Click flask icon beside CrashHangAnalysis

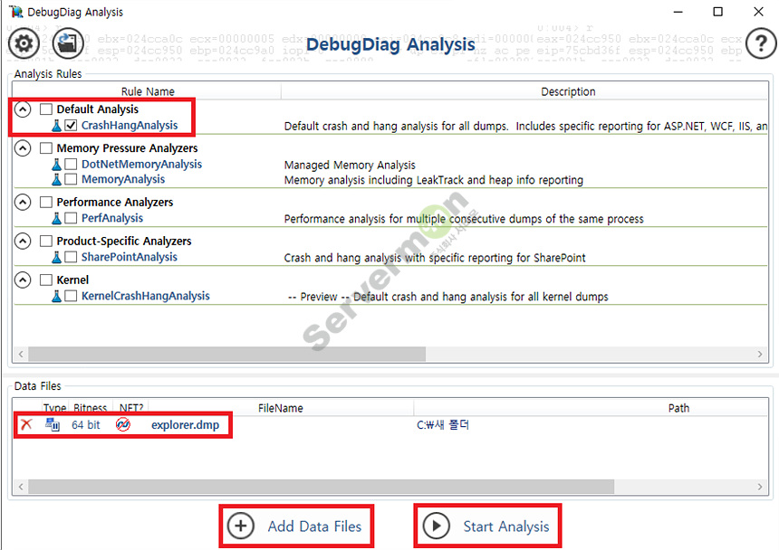tap(57, 126)
